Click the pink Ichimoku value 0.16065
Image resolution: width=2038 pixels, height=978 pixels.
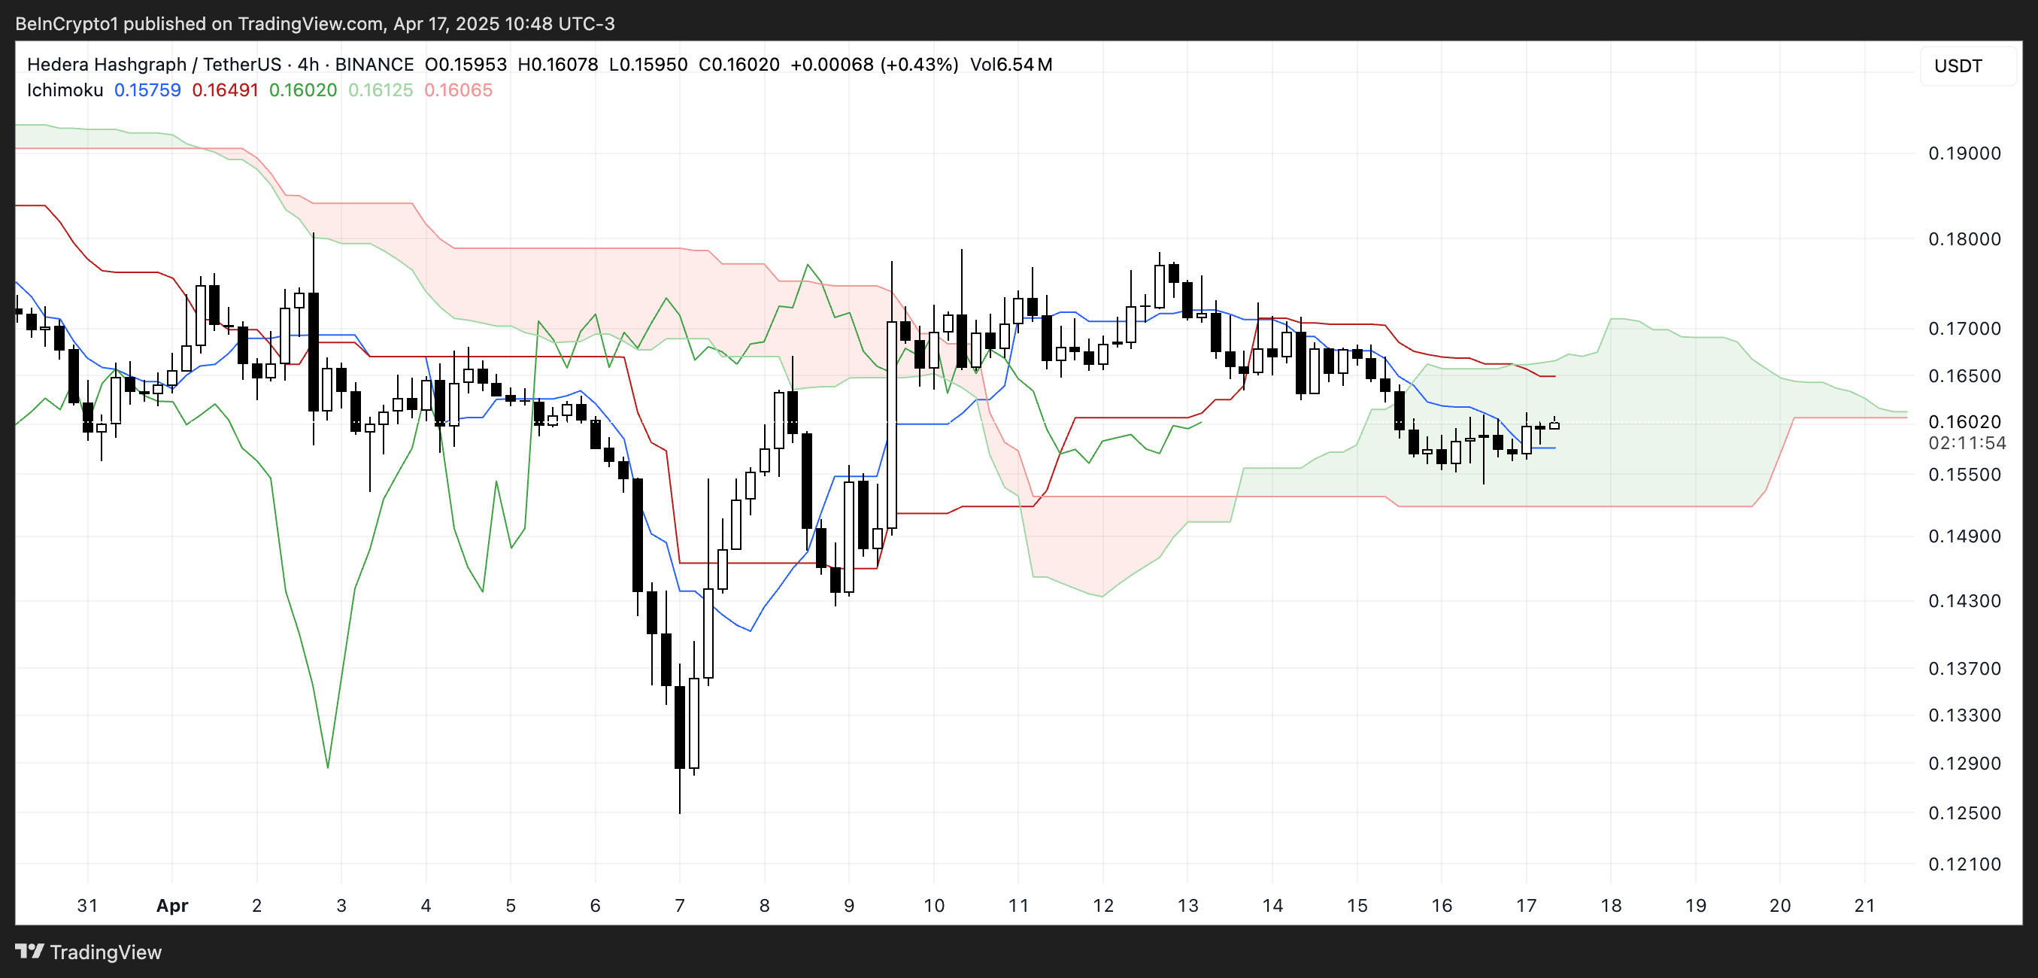point(458,90)
